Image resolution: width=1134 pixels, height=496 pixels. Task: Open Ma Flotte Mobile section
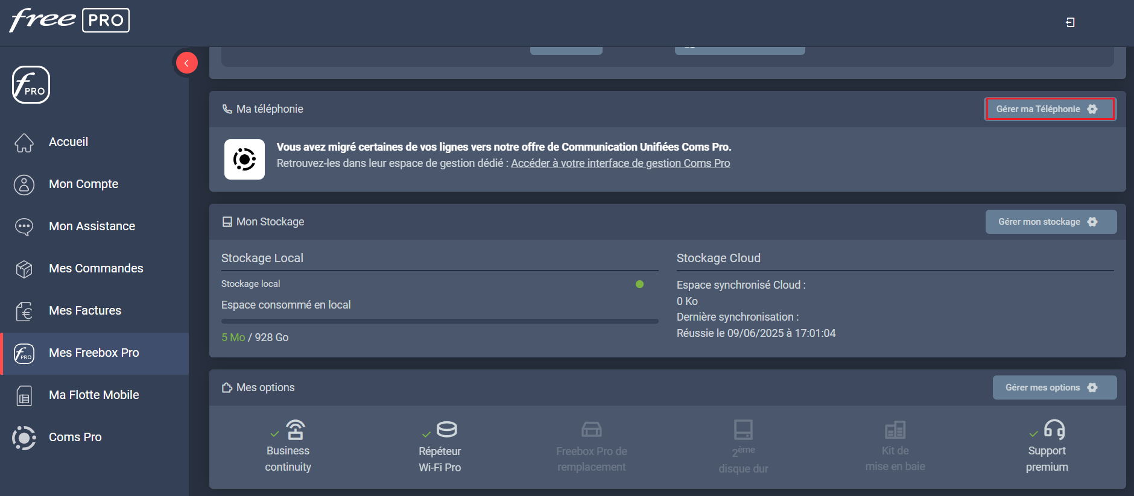click(94, 395)
